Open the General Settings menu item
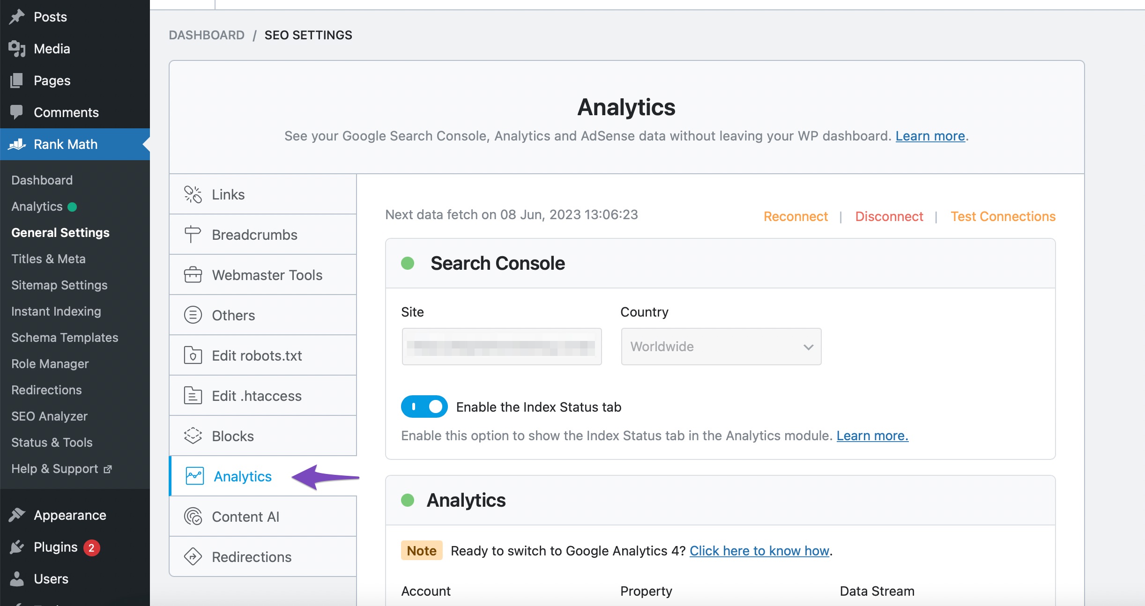This screenshot has width=1145, height=606. point(60,231)
